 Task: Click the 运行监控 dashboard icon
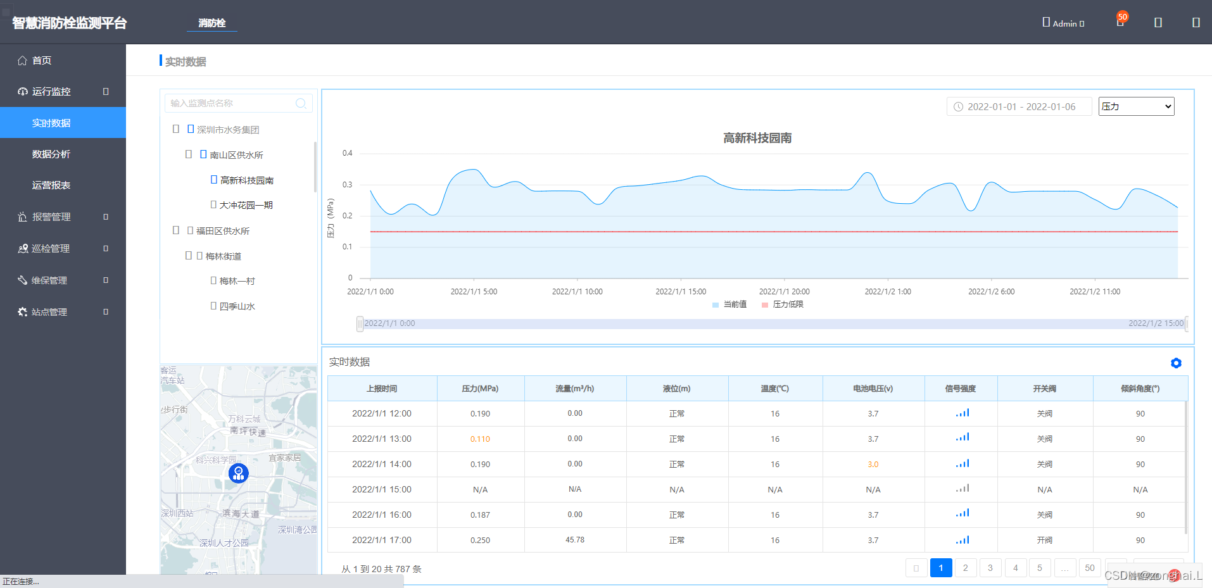coord(22,92)
